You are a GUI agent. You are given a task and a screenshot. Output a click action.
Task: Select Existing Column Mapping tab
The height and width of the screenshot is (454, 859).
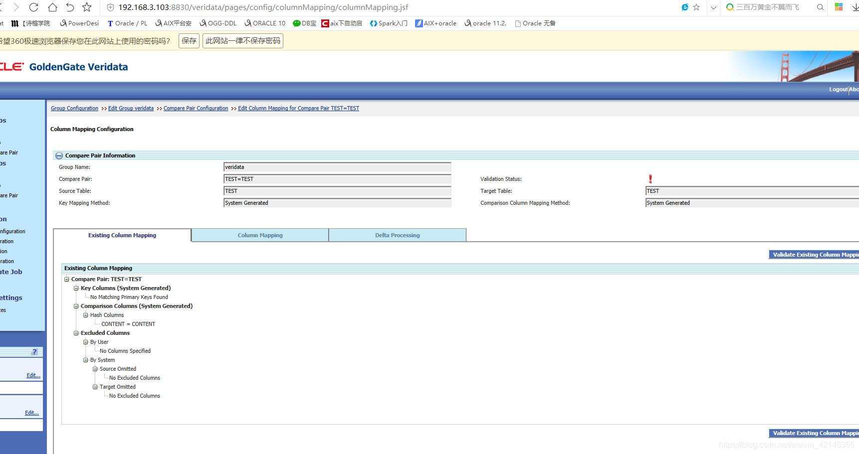122,235
